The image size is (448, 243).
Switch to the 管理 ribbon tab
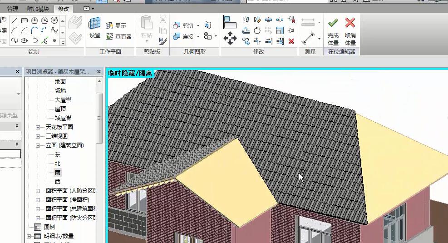13,9
